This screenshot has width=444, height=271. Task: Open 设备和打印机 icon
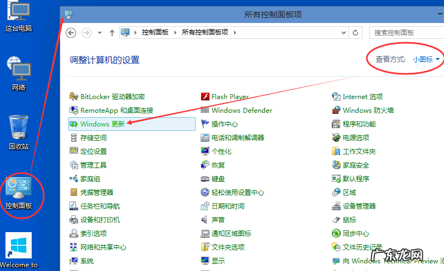74,220
